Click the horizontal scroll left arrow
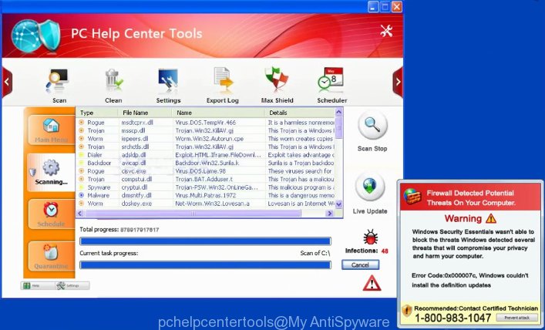Viewport: 545px width, 330px height. pyautogui.click(x=80, y=213)
